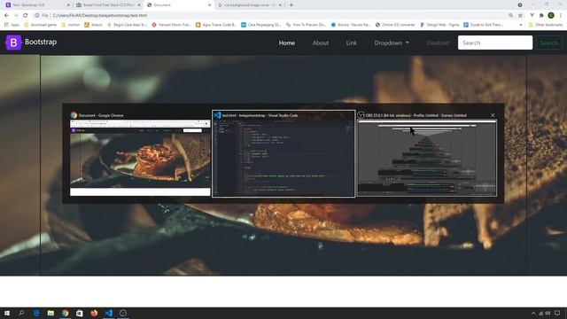Open the Cara Perpanjang bookmark
Viewport: 567px width, 319px height.
(x=261, y=25)
